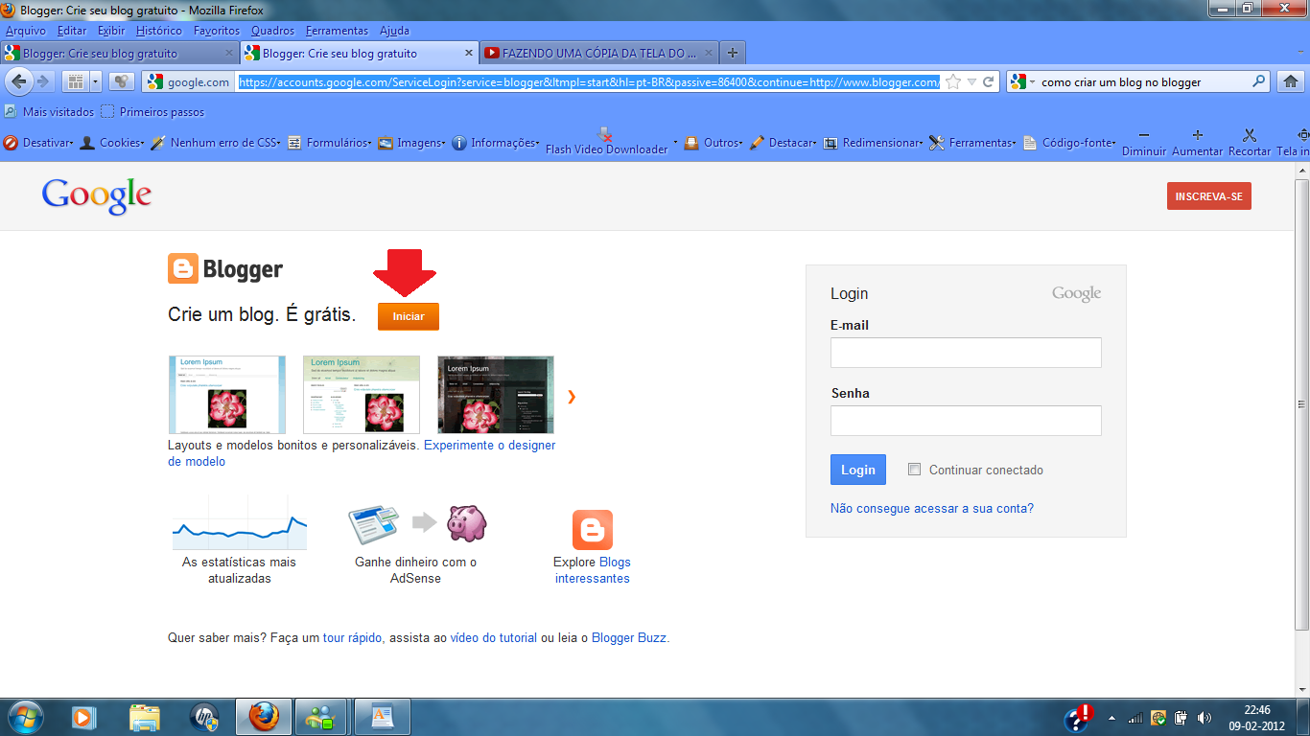Screen dimensions: 1310x736
Task: Open the Favoritos menu
Action: point(217,31)
